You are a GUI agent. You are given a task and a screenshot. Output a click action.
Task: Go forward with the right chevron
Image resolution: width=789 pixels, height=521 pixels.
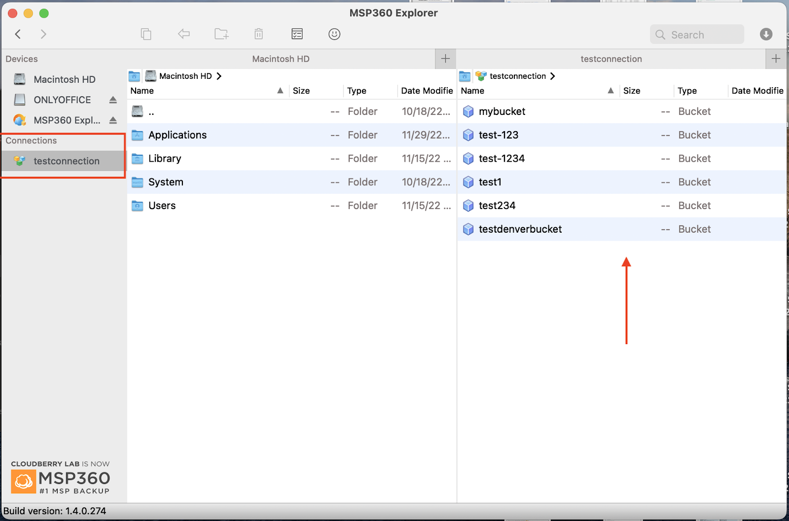click(x=43, y=34)
